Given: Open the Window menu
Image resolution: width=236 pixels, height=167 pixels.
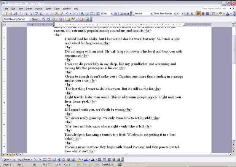Looking at the screenshot, I should 67,9.
